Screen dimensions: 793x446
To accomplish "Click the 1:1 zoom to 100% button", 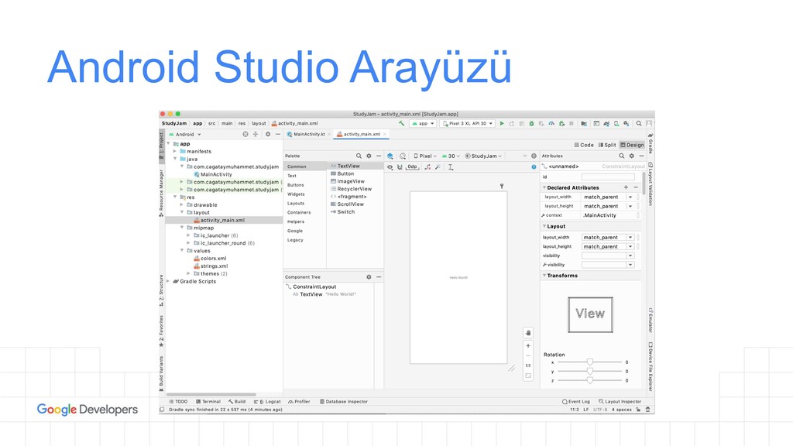I will point(528,365).
